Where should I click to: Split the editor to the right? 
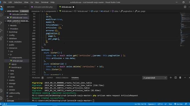point(185,7)
